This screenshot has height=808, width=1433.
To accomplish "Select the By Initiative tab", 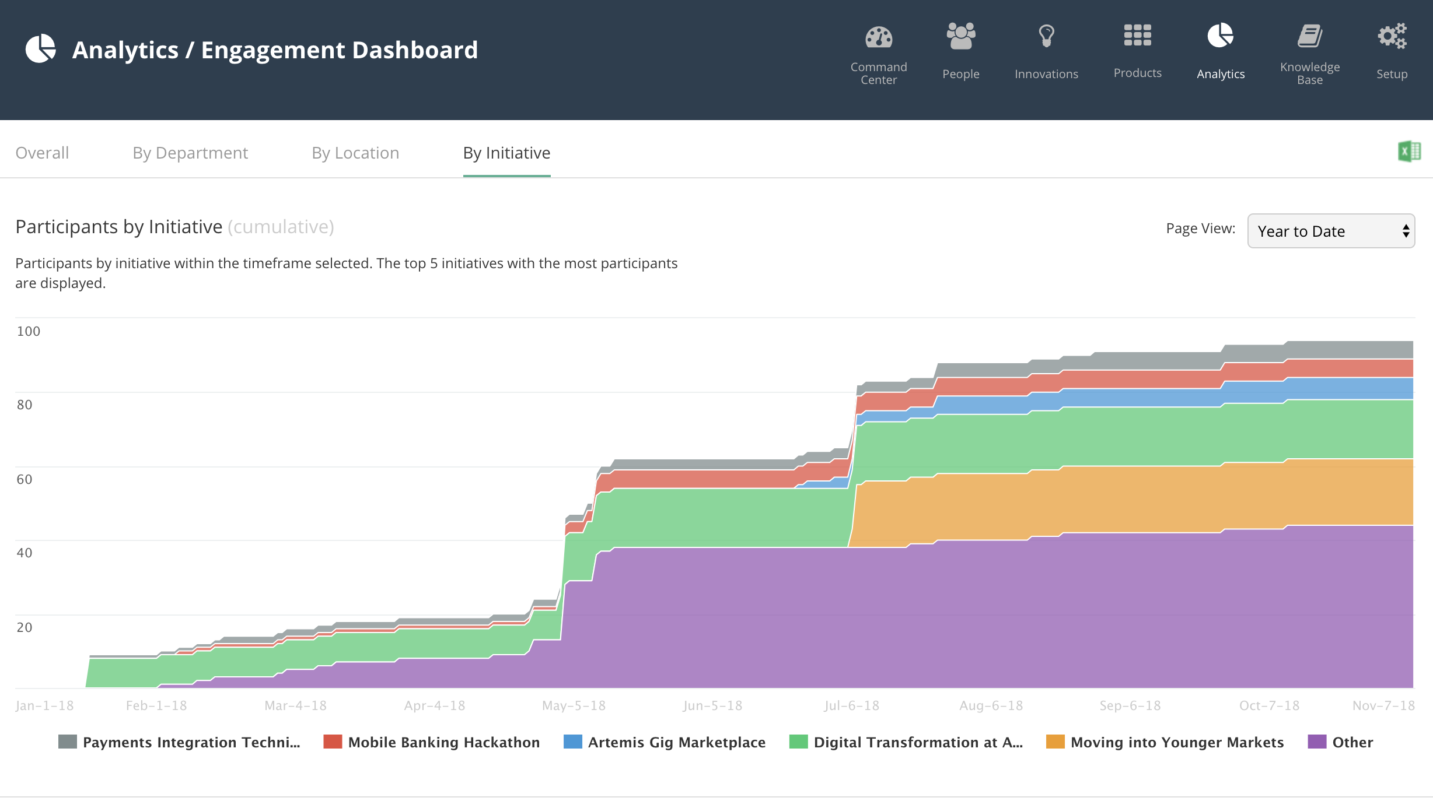I will [x=506, y=153].
